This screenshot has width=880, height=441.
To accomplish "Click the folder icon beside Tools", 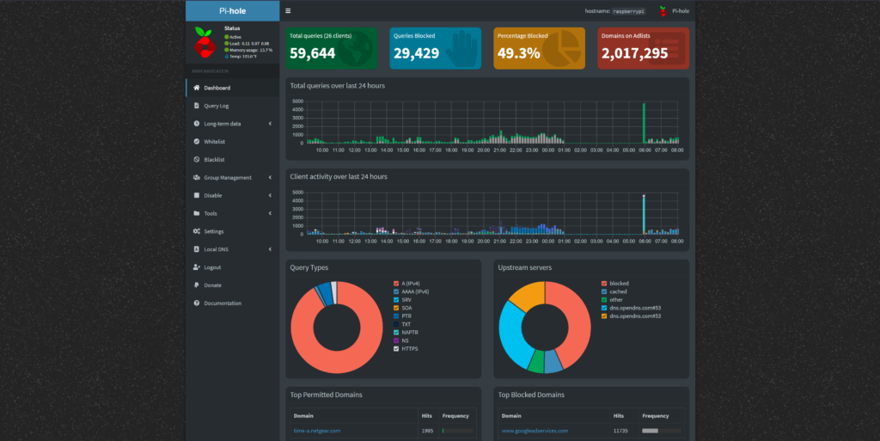I will [x=197, y=213].
